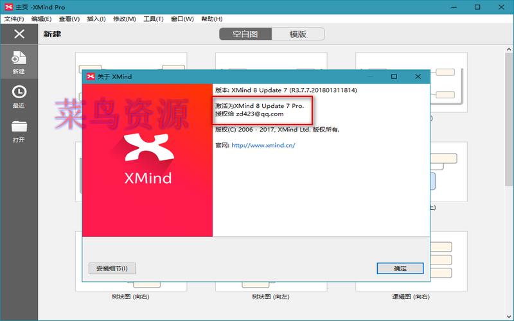This screenshot has width=514, height=321.
Task: Select the 新建 (New) sidebar icon
Action: tap(19, 62)
